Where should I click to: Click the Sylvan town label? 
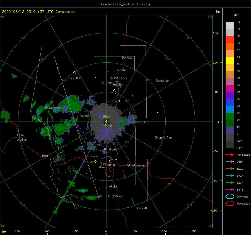click(x=107, y=82)
